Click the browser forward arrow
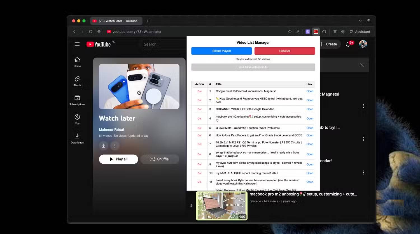420x234 pixels. (x=82, y=32)
